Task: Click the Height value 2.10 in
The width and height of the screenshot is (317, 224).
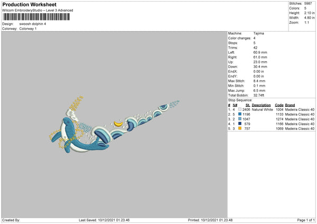Action: coord(309,13)
